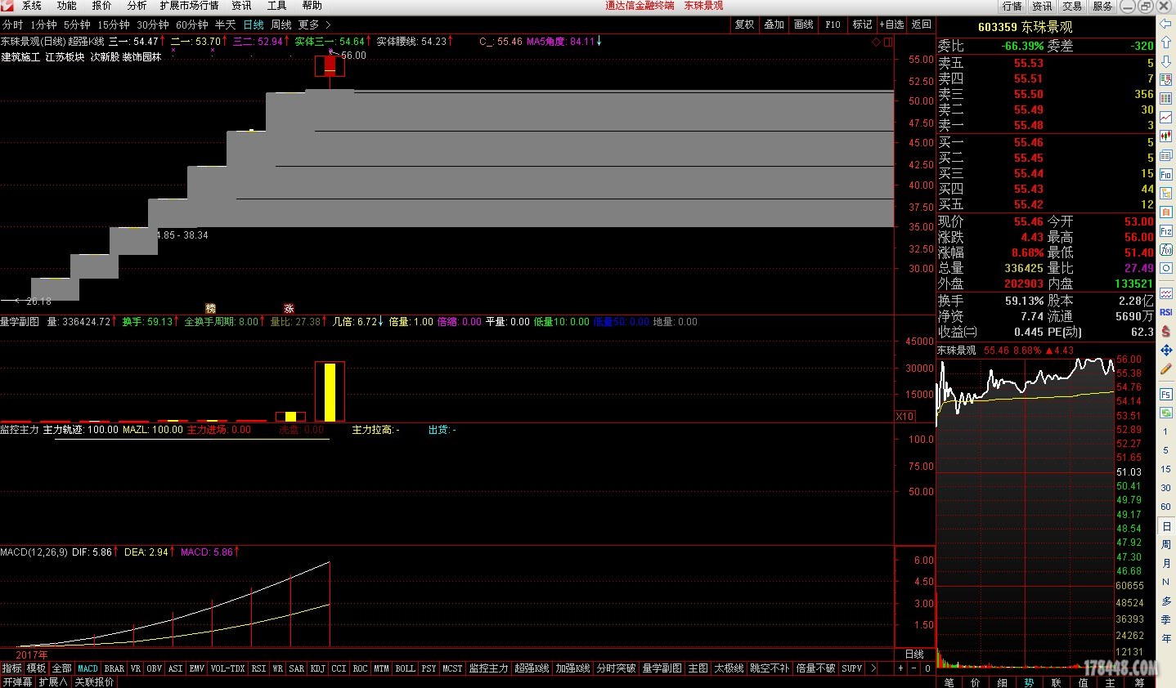Click the four-way move arrows icon

pos(1166,350)
